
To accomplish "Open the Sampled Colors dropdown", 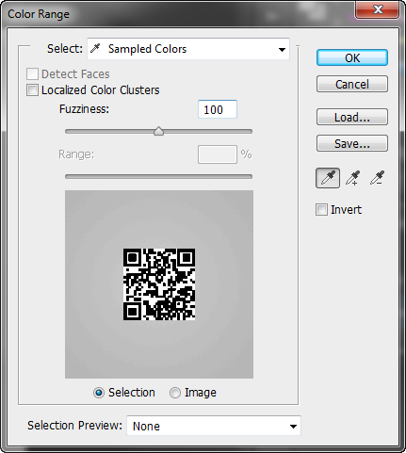I will pyautogui.click(x=188, y=49).
